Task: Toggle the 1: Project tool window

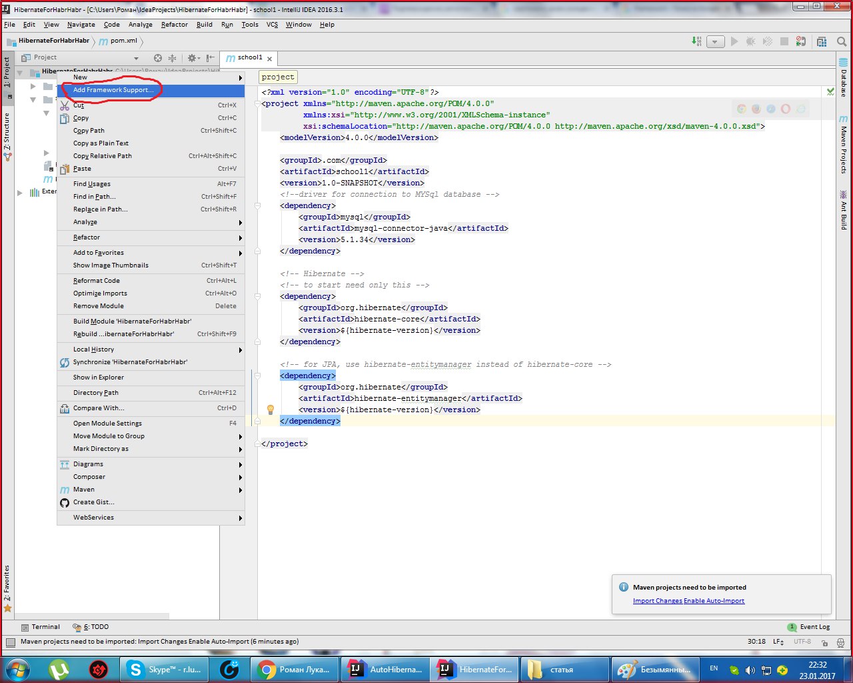Action: tap(7, 77)
